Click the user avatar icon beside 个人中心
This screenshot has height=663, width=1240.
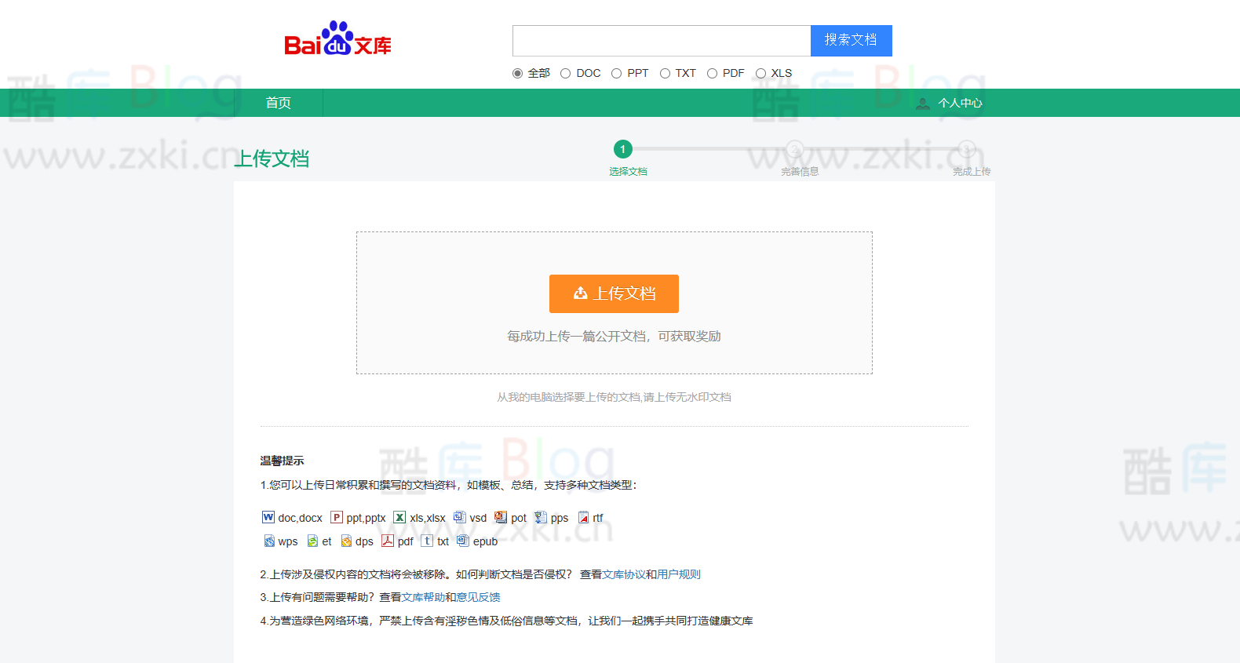(x=923, y=104)
